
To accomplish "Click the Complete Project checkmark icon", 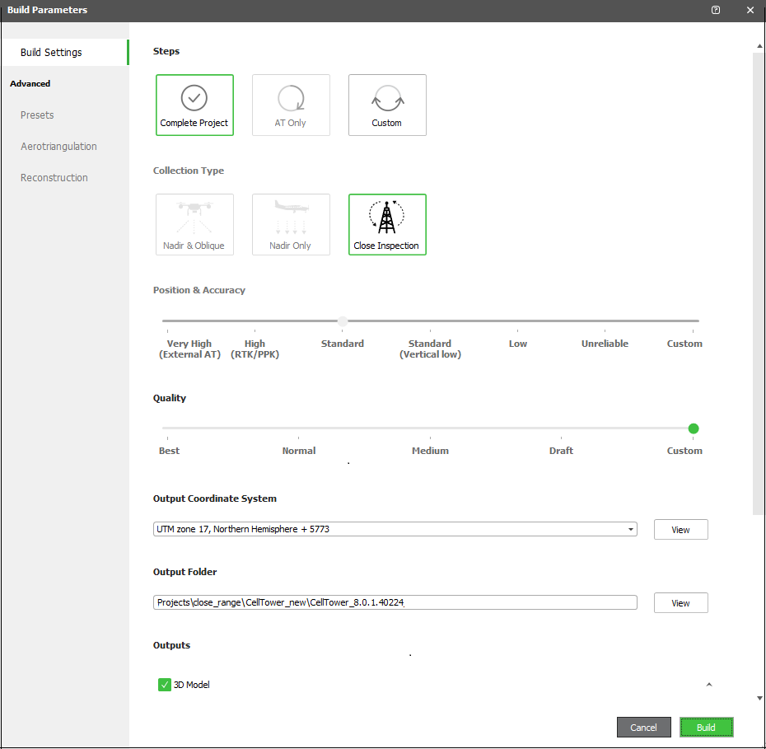I will pyautogui.click(x=194, y=96).
